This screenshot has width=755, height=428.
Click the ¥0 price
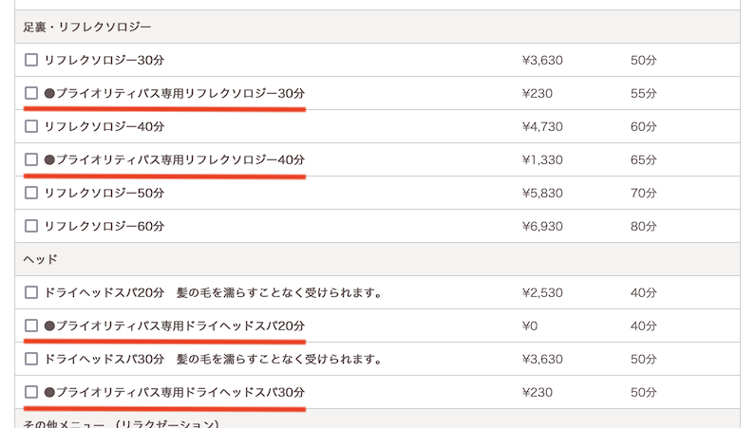tap(530, 326)
